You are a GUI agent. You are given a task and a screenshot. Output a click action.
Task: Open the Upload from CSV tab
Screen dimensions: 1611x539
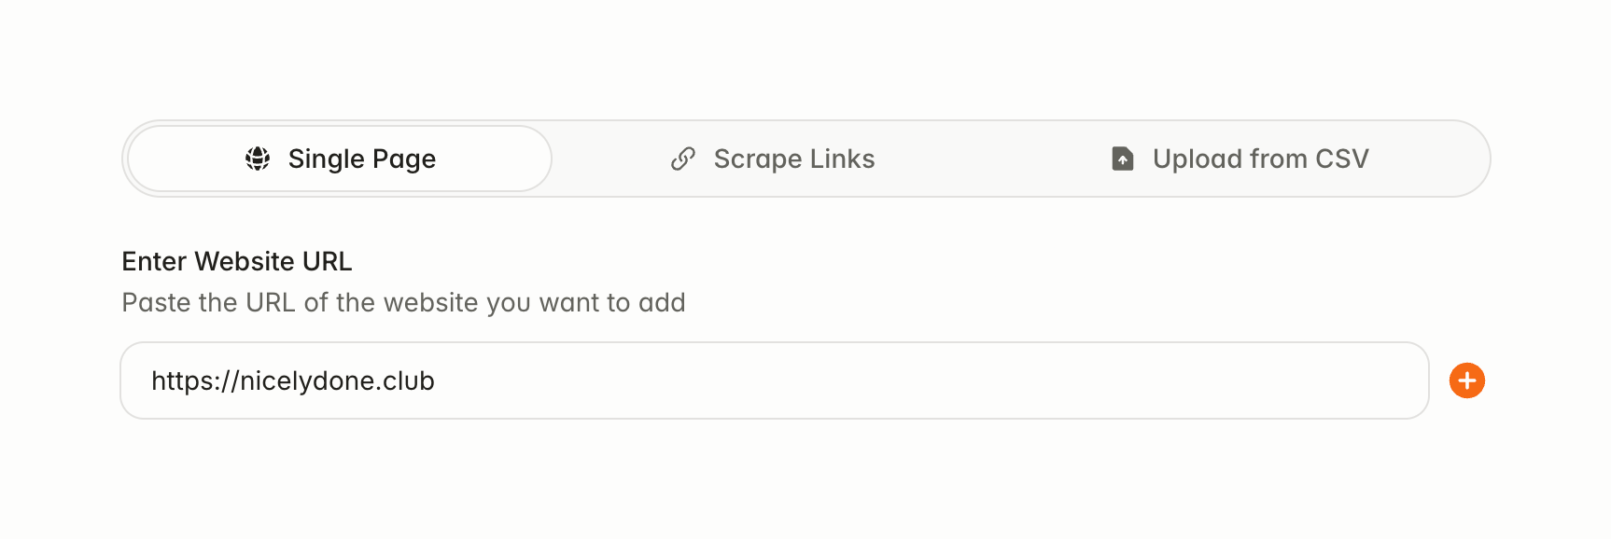[x=1240, y=159]
